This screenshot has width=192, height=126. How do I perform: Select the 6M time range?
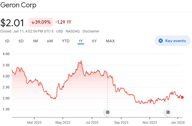click(50, 41)
